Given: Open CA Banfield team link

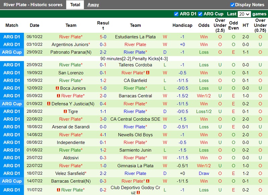Looking at the screenshot, I should click(x=135, y=80).
